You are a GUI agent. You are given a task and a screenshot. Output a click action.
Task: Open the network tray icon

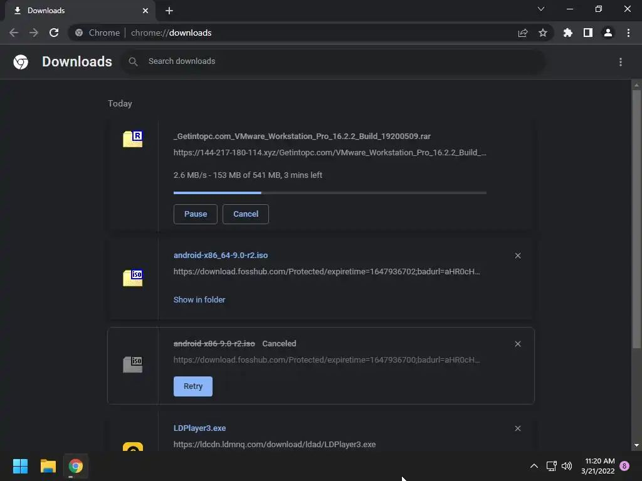point(552,466)
